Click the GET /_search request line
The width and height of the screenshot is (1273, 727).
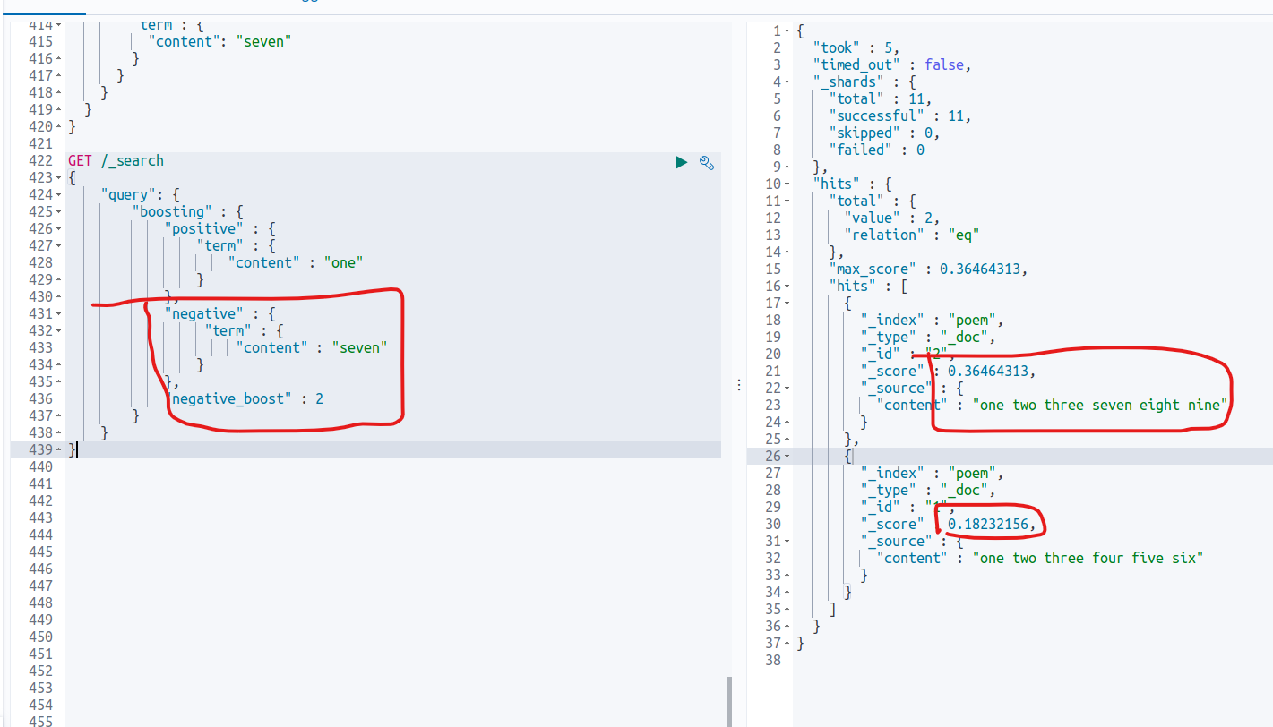click(116, 161)
